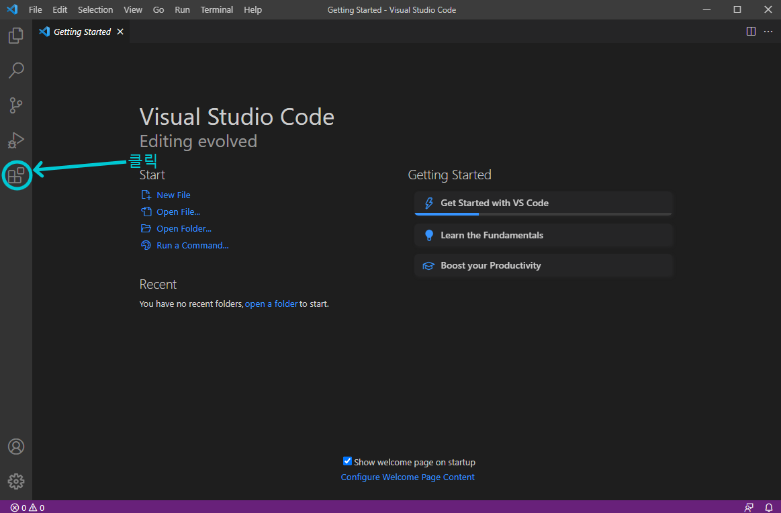Click the open a folder link
781x513 pixels.
(x=271, y=304)
